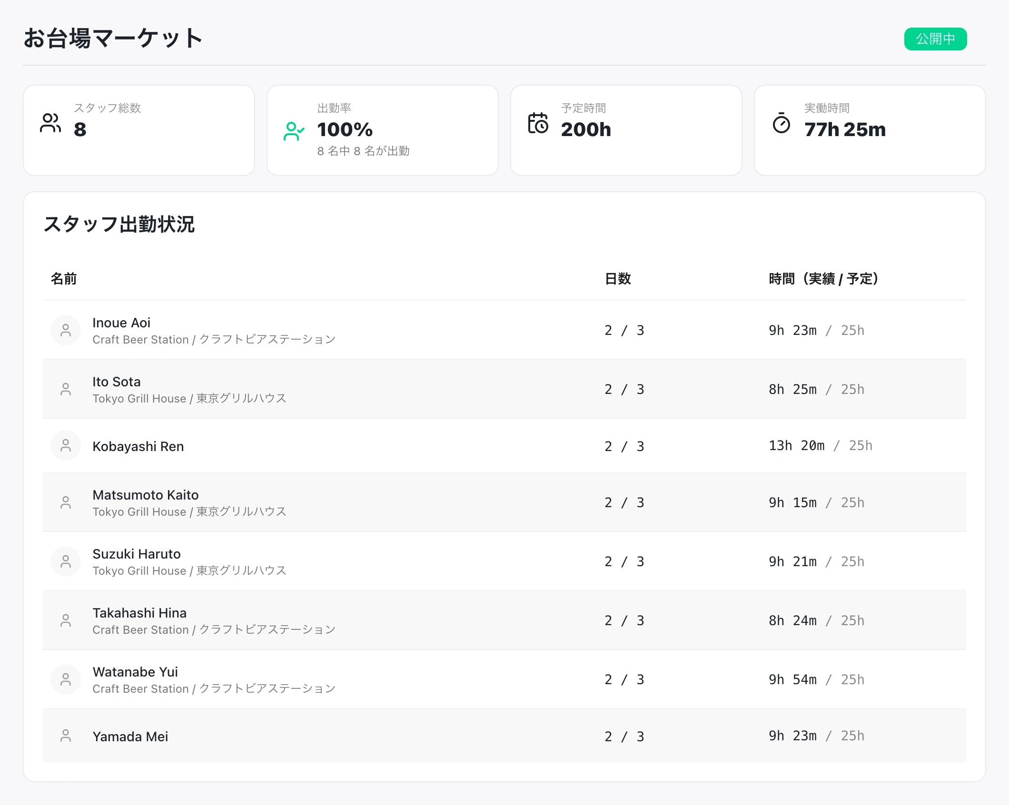This screenshot has height=805, width=1009.
Task: Click the お台場マーケット page title
Action: click(x=113, y=38)
